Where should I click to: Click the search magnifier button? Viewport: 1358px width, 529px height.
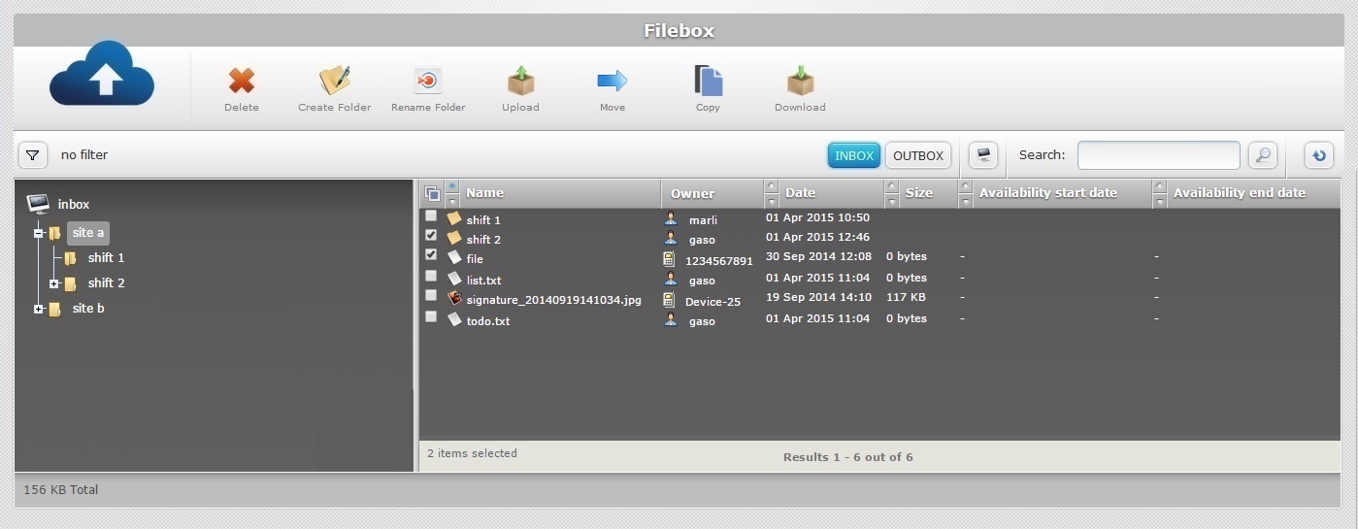pyautogui.click(x=1262, y=155)
